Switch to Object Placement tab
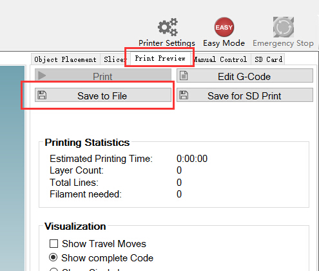Viewport: 319px width, 271px height. coord(66,59)
